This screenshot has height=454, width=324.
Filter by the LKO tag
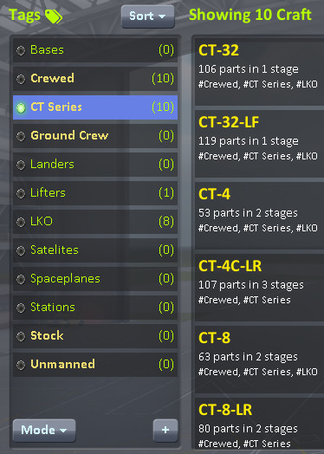[x=95, y=222]
